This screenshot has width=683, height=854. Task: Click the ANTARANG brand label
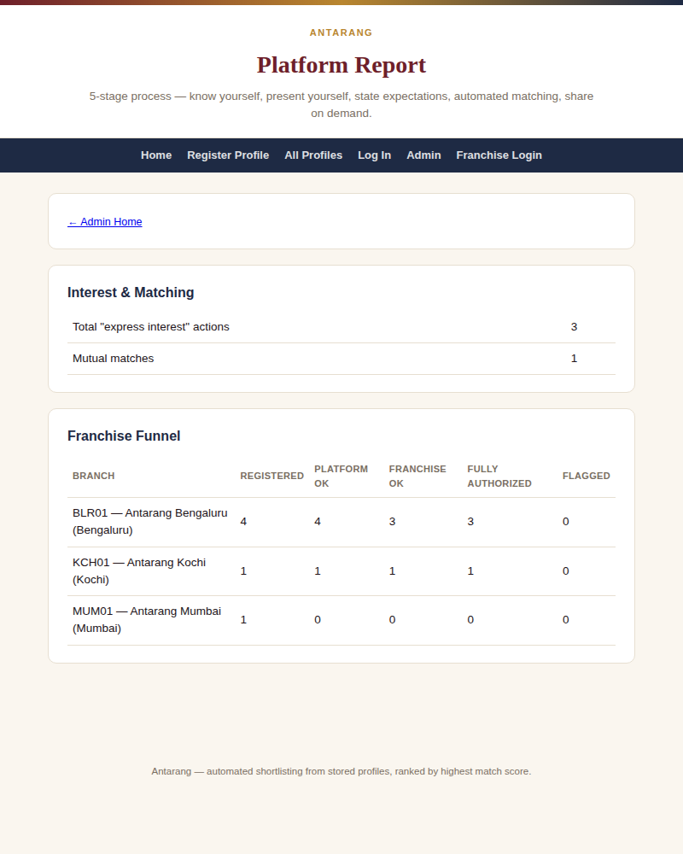point(341,32)
